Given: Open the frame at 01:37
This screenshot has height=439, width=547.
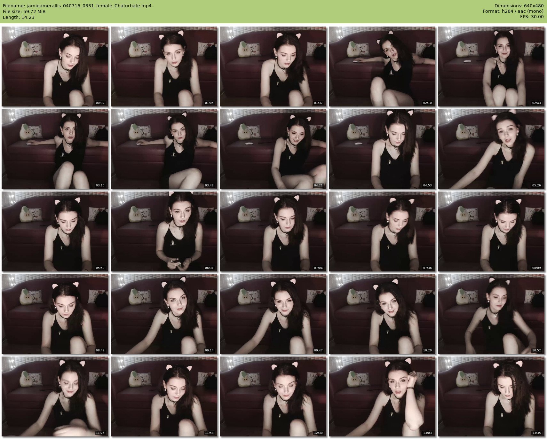Looking at the screenshot, I should point(273,67).
